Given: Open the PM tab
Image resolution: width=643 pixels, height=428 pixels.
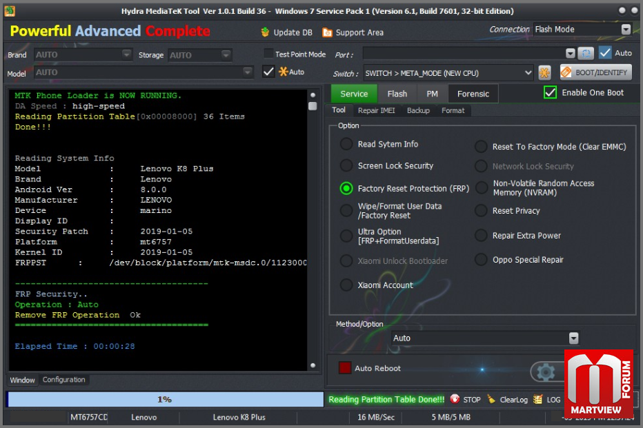Looking at the screenshot, I should pyautogui.click(x=432, y=94).
